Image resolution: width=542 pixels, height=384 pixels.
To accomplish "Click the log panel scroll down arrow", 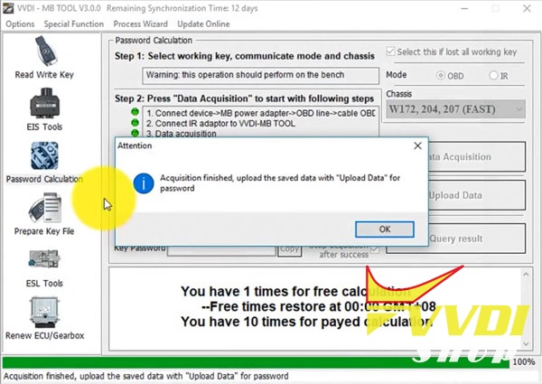I will pos(526,343).
